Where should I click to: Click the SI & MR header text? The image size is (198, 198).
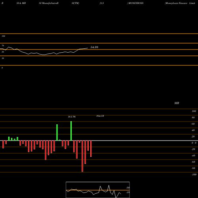tap(21, 3)
